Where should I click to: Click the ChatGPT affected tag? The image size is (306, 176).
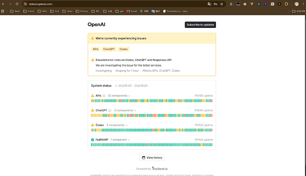coord(109,49)
